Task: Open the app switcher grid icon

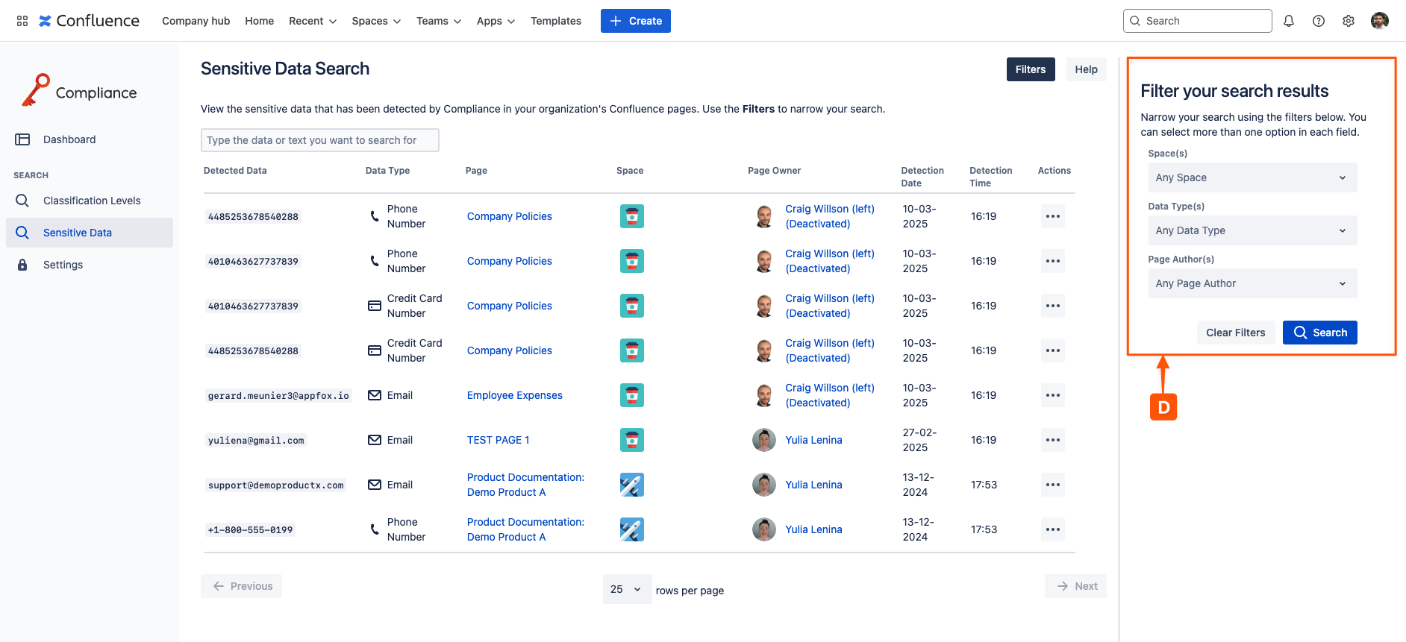Action: 22,21
